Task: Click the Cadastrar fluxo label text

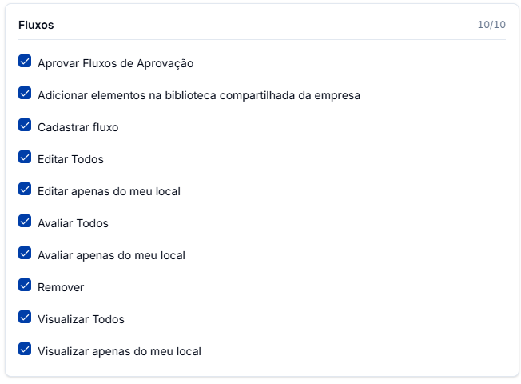Action: point(78,127)
